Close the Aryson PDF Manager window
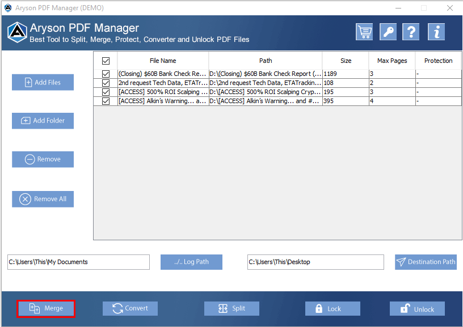Screen dimensions: 463x327 tap(450, 8)
